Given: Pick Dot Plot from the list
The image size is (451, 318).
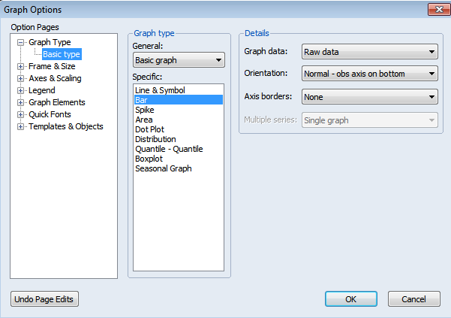Looking at the screenshot, I should pyautogui.click(x=149, y=129).
